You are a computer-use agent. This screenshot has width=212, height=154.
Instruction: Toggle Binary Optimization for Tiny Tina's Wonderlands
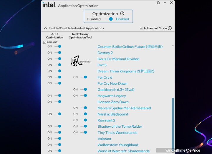tap(84, 132)
